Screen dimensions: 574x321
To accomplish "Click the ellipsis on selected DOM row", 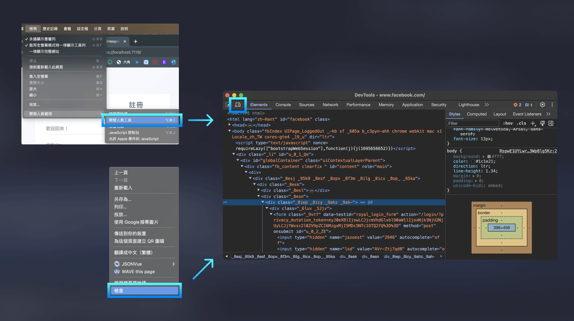I will pos(225,202).
